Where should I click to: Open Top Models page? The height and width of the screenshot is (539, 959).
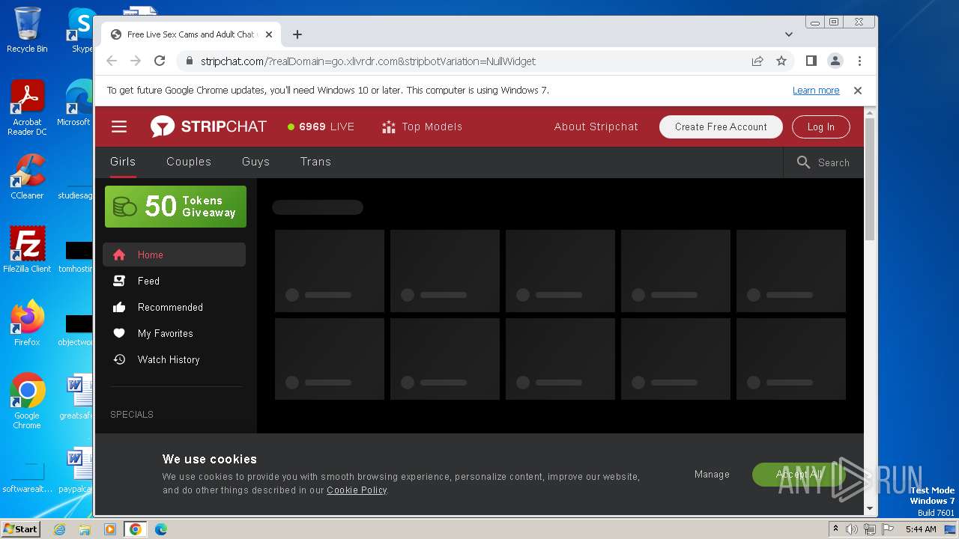point(422,127)
